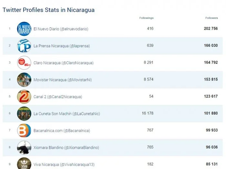This screenshot has width=226, height=169.
Task: Select followers value 202 756
Action: pyautogui.click(x=211, y=28)
